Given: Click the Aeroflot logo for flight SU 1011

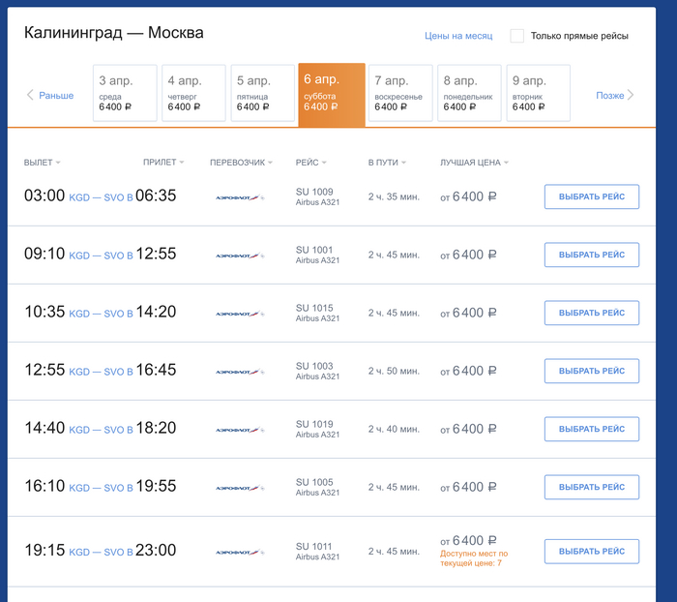Looking at the screenshot, I should tap(239, 552).
